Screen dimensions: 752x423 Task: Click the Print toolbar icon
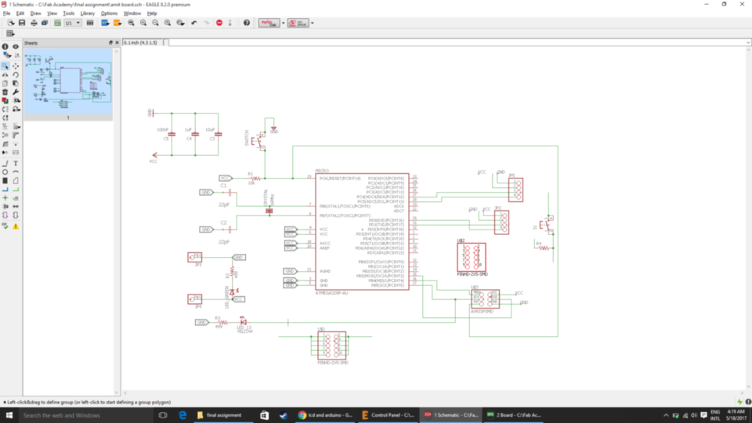click(x=34, y=23)
